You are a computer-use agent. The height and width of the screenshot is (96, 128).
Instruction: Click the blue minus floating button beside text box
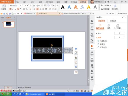tap(76, 49)
